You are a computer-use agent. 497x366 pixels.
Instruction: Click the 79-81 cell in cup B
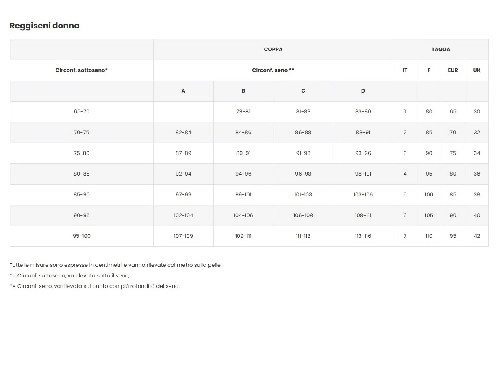click(243, 112)
